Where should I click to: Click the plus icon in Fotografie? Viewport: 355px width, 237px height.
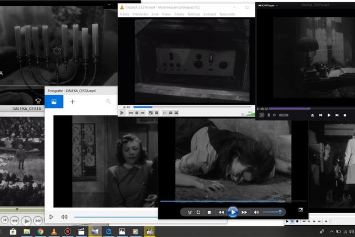(72, 102)
